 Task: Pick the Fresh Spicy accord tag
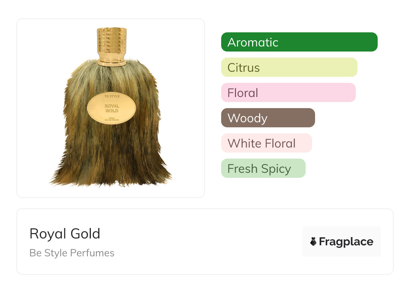tap(263, 168)
